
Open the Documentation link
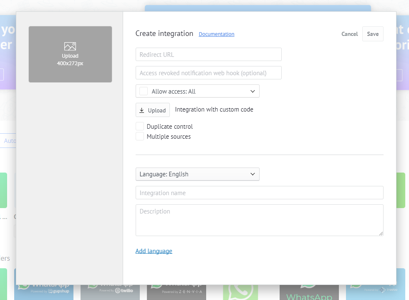pyautogui.click(x=216, y=34)
